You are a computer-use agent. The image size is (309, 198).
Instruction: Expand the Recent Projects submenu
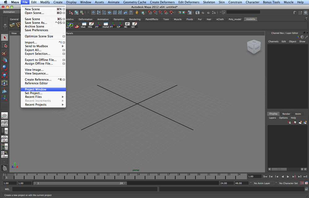click(x=43, y=105)
